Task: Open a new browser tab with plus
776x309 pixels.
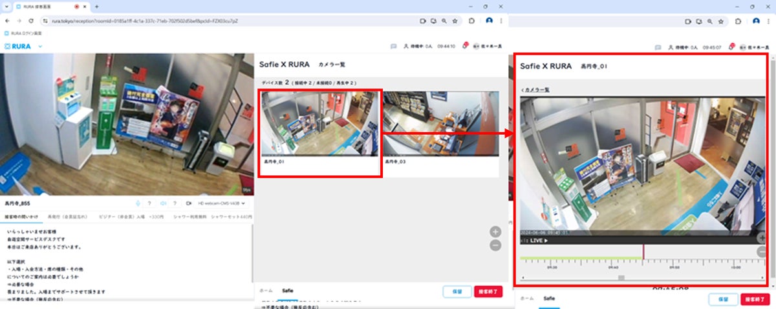Action: (x=96, y=6)
